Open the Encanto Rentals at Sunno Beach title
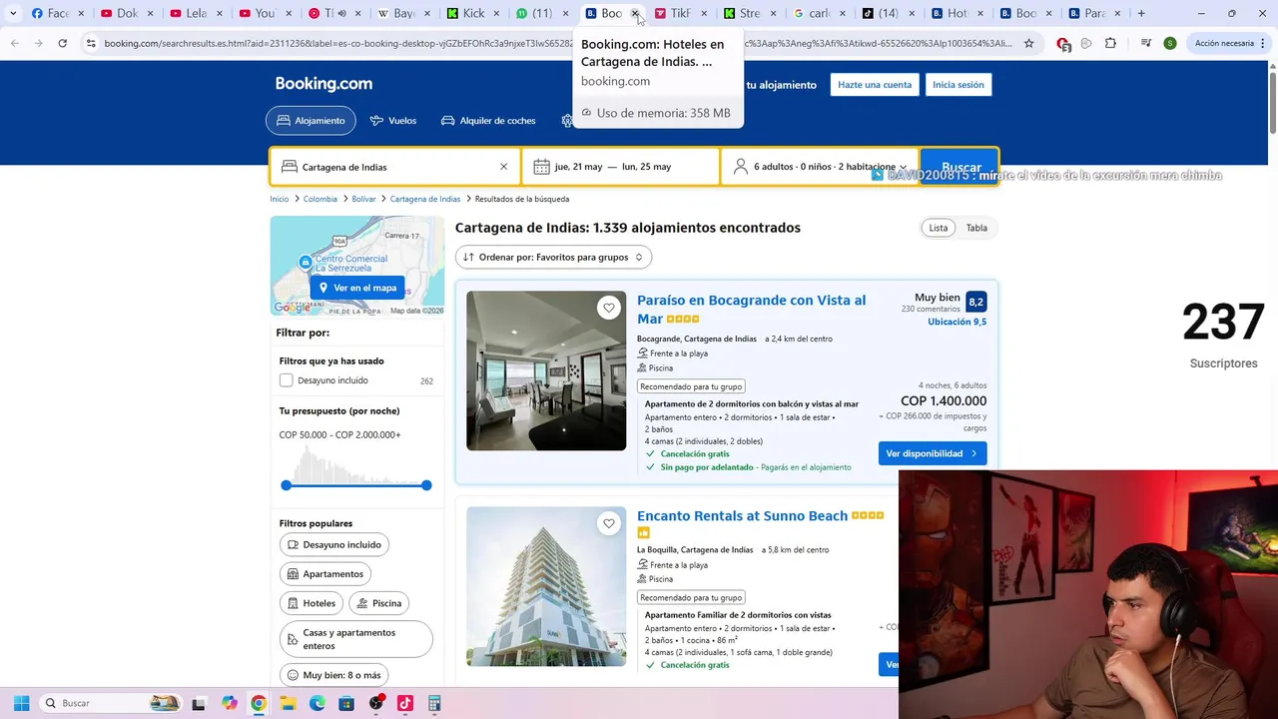The height and width of the screenshot is (719, 1278). click(742, 516)
